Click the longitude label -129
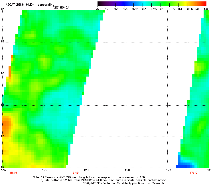The height and width of the screenshot is (185, 211). coord(85,170)
